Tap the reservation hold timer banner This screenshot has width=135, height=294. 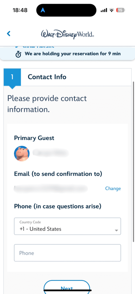click(x=67, y=54)
